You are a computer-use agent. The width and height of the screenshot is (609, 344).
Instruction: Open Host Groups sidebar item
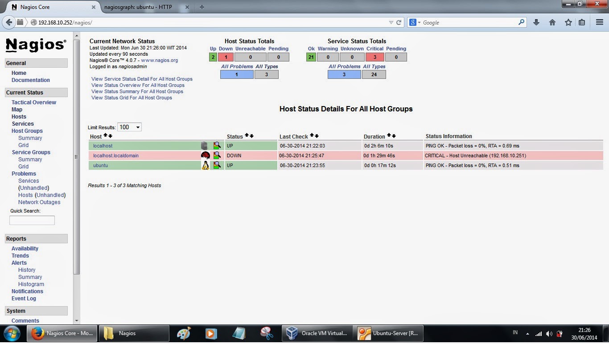[x=27, y=131]
